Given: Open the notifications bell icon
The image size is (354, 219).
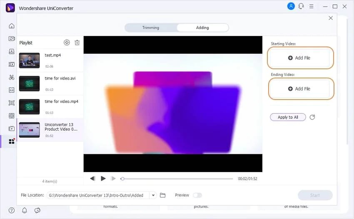Looking at the screenshot, I should 25,210.
